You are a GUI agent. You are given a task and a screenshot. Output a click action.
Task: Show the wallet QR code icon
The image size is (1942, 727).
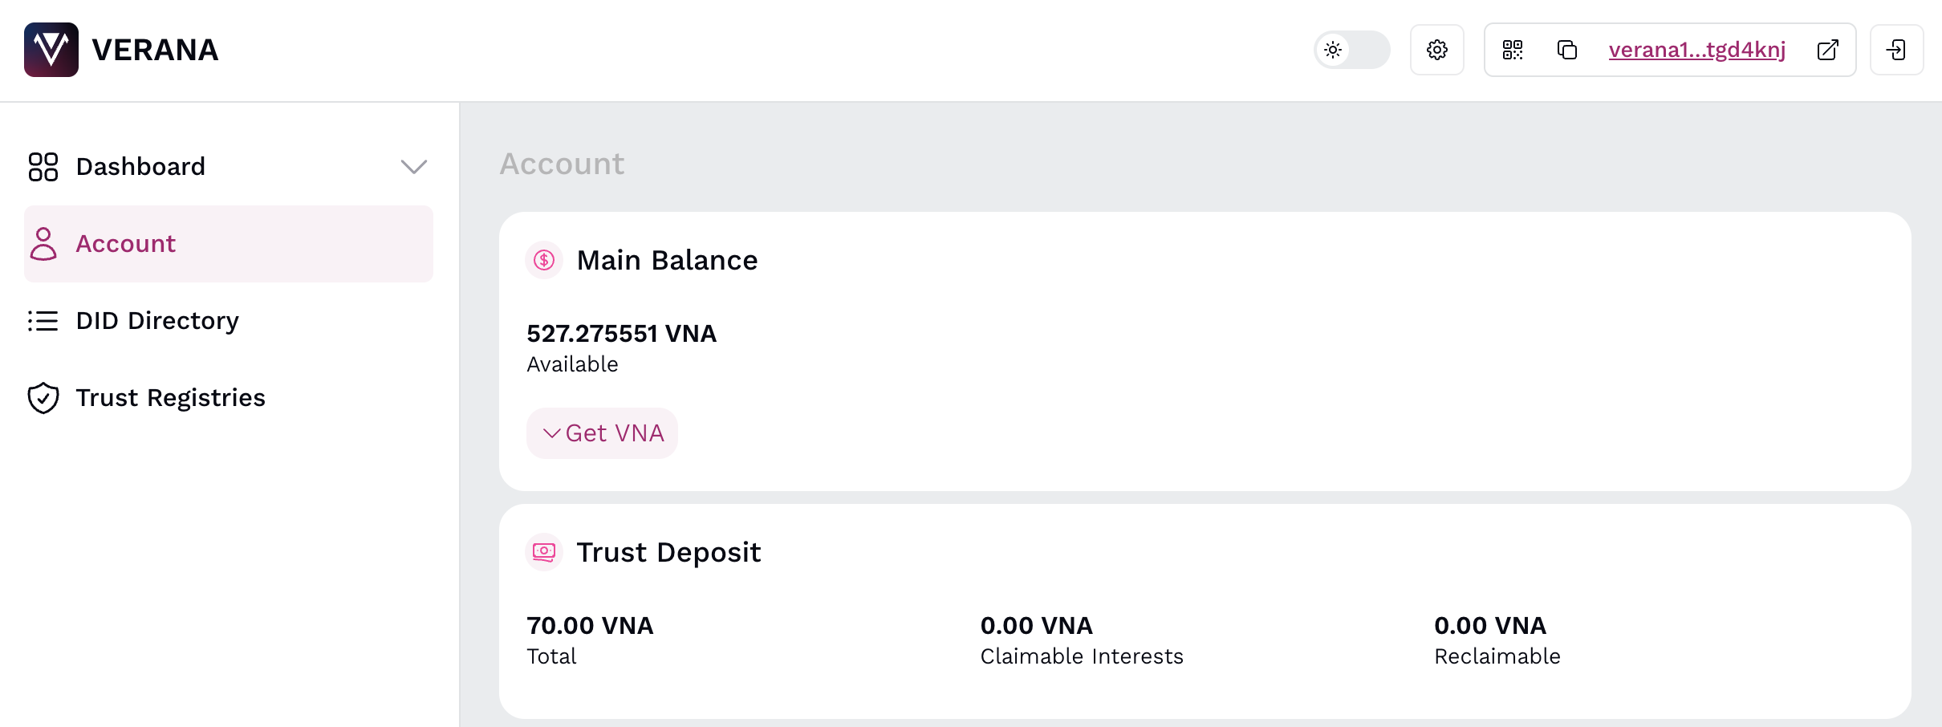pyautogui.click(x=1514, y=49)
